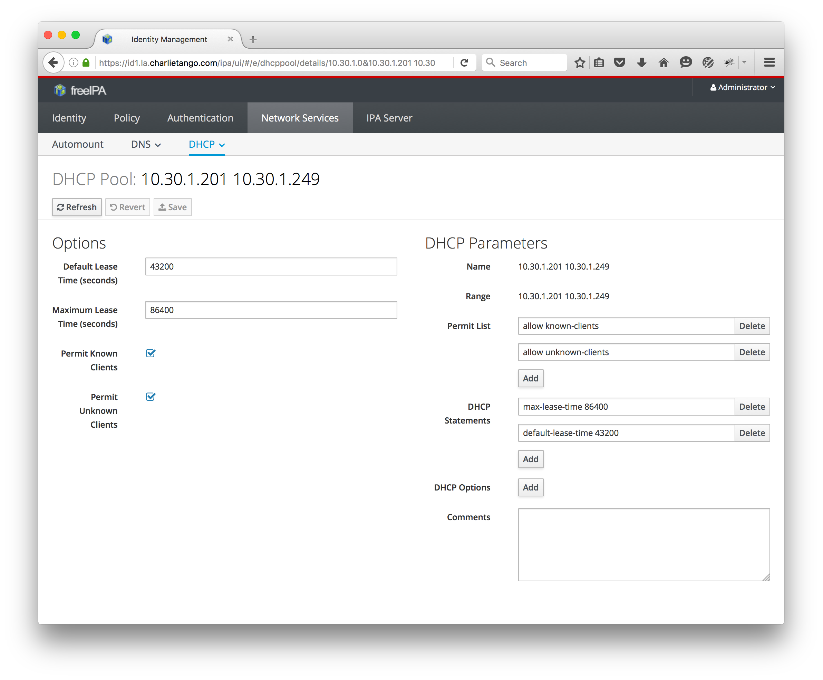Screen dimensions: 823x680
Task: Go back with the browser back arrow
Action: click(54, 63)
